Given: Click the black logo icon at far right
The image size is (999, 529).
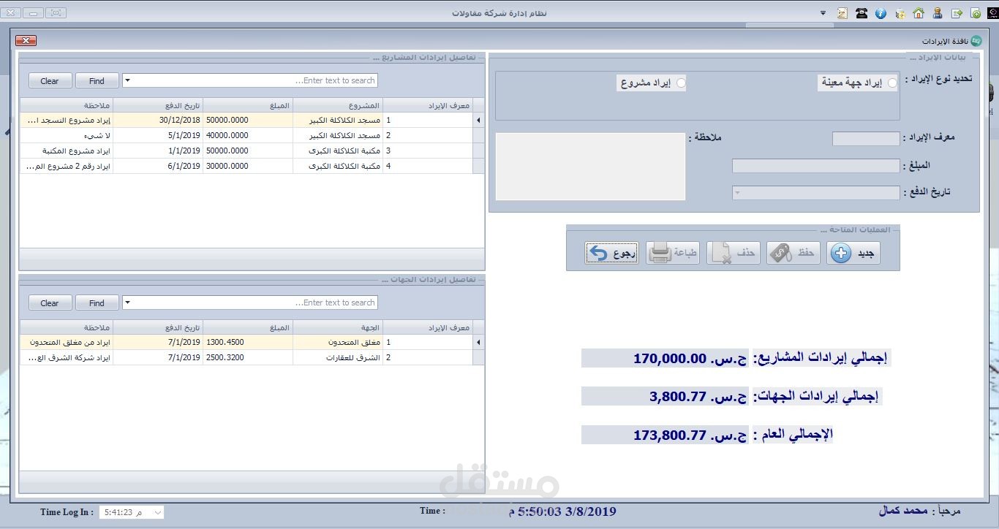Looking at the screenshot, I should pyautogui.click(x=992, y=13).
